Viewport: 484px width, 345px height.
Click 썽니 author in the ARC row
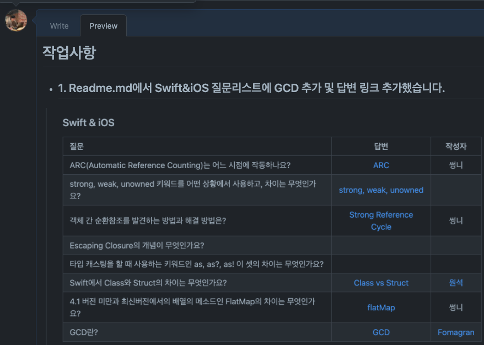click(456, 165)
